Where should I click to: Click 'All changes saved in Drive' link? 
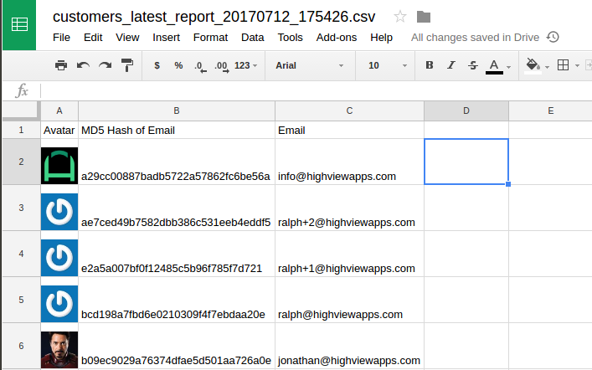pyautogui.click(x=476, y=38)
